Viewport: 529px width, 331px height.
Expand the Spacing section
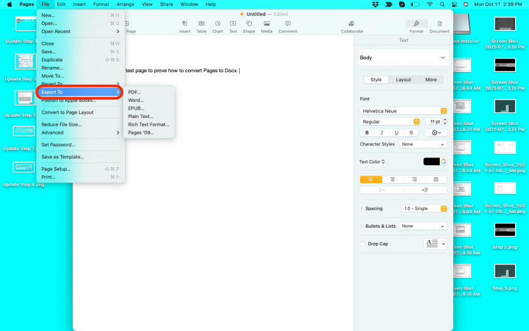coord(361,209)
